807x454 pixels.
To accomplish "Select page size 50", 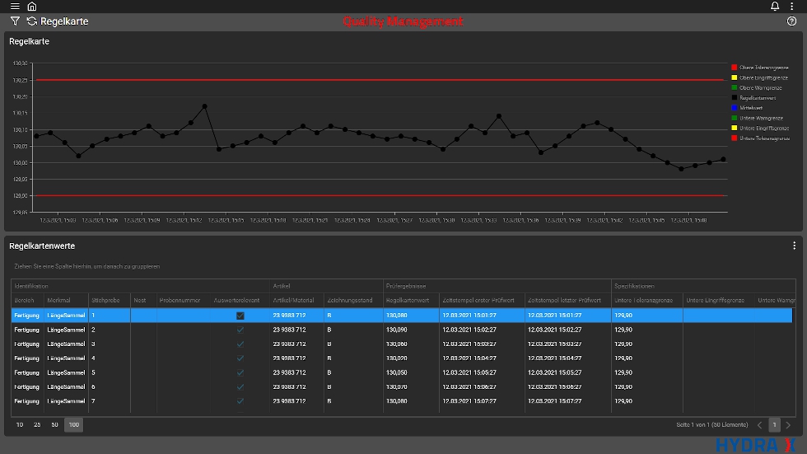I will pos(55,425).
